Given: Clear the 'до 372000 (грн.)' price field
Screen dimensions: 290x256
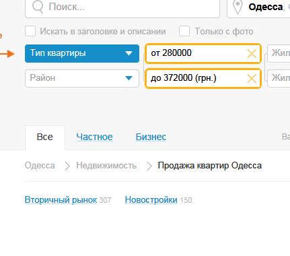Looking at the screenshot, I should [252, 79].
